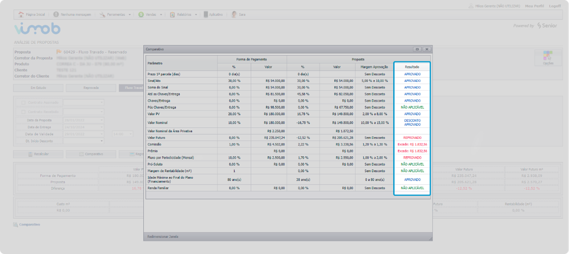The height and width of the screenshot is (254, 569).
Task: Expand the Data da Proposta dropdown
Action: pos(102,120)
